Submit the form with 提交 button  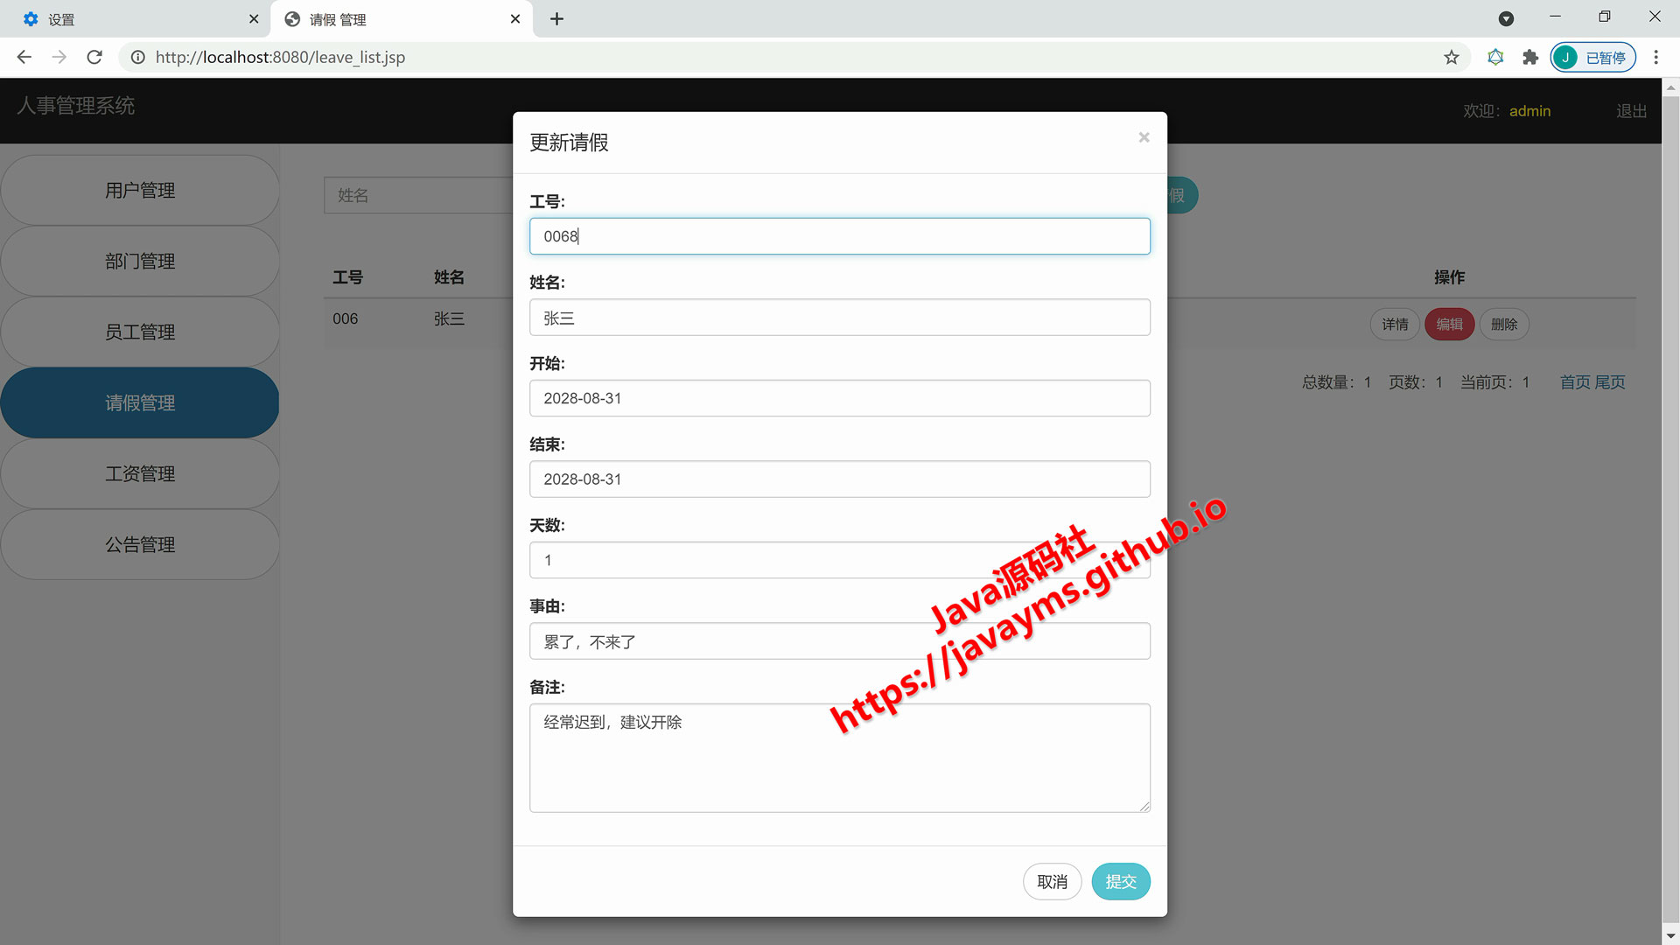point(1120,881)
